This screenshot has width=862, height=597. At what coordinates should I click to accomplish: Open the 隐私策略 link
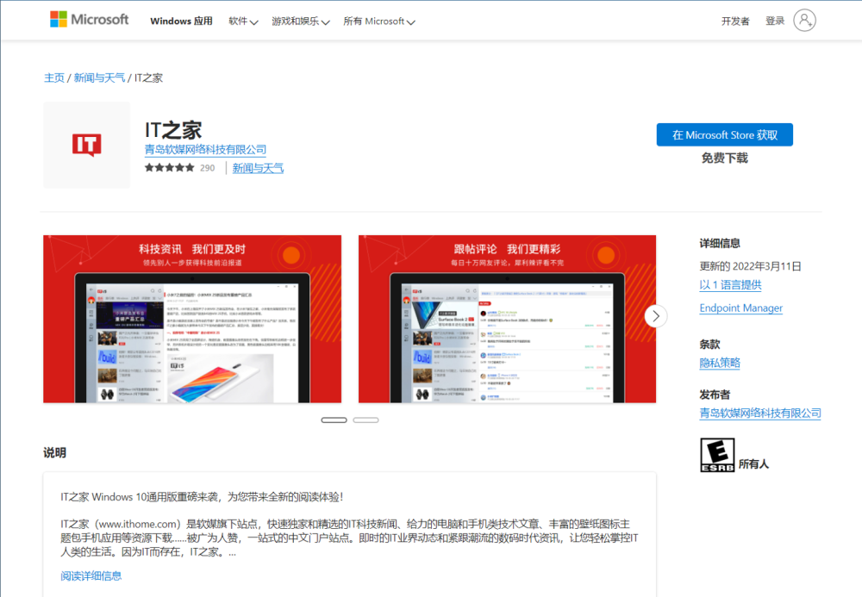point(720,363)
